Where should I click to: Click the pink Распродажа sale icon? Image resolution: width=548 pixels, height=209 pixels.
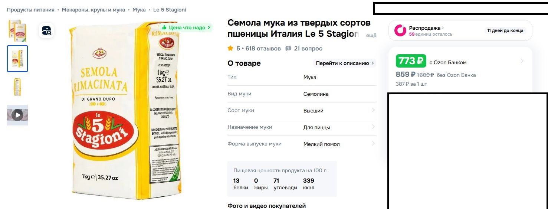400,30
